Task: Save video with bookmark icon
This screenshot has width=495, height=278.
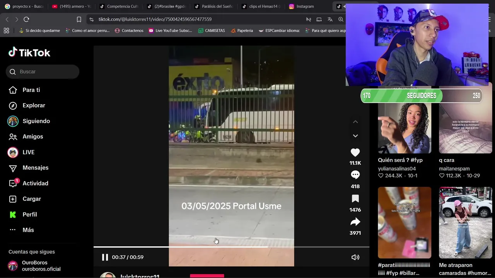Action: 355,198
